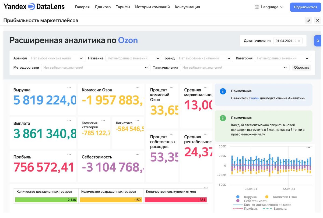The height and width of the screenshot is (218, 323).
Task: Collapse the side panel with the double-chevron
Action: point(318,41)
